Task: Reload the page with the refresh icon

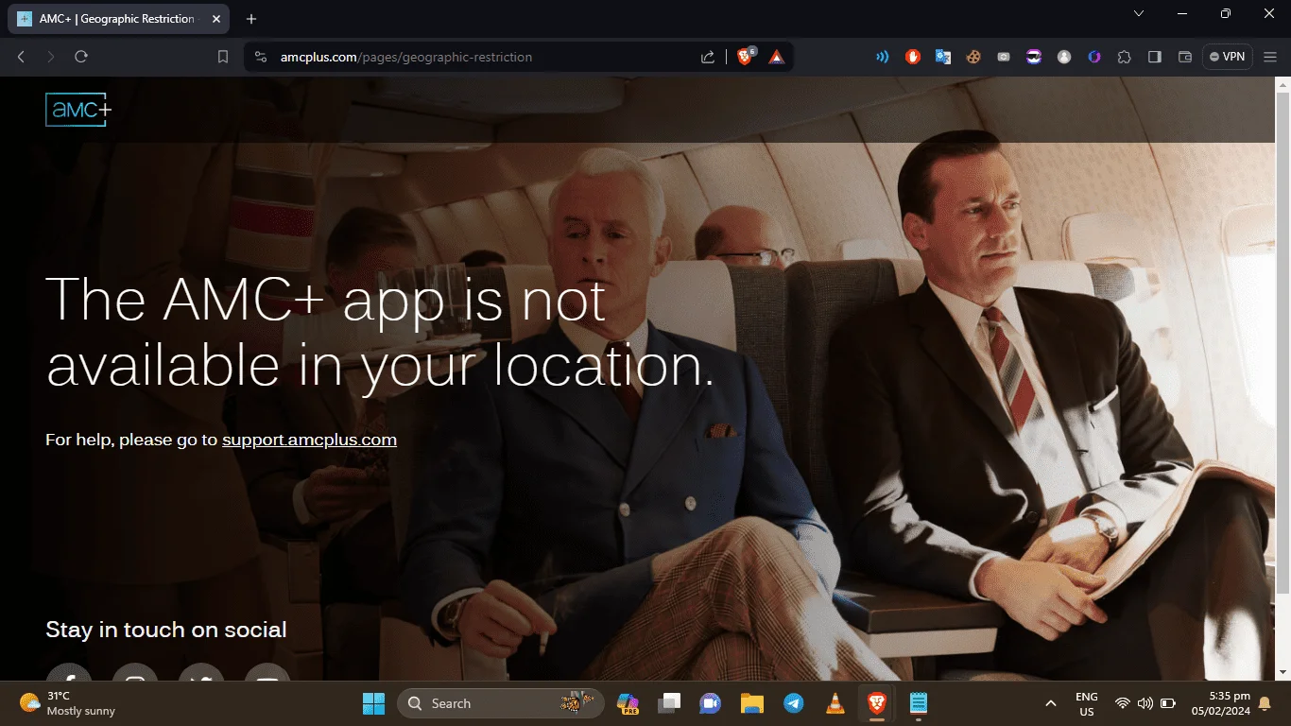Action: pyautogui.click(x=81, y=57)
